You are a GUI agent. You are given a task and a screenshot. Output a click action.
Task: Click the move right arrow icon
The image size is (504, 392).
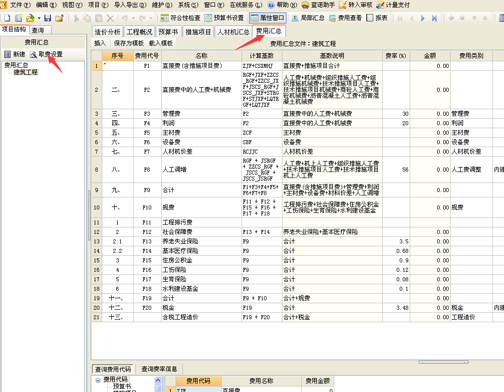[x=462, y=18]
